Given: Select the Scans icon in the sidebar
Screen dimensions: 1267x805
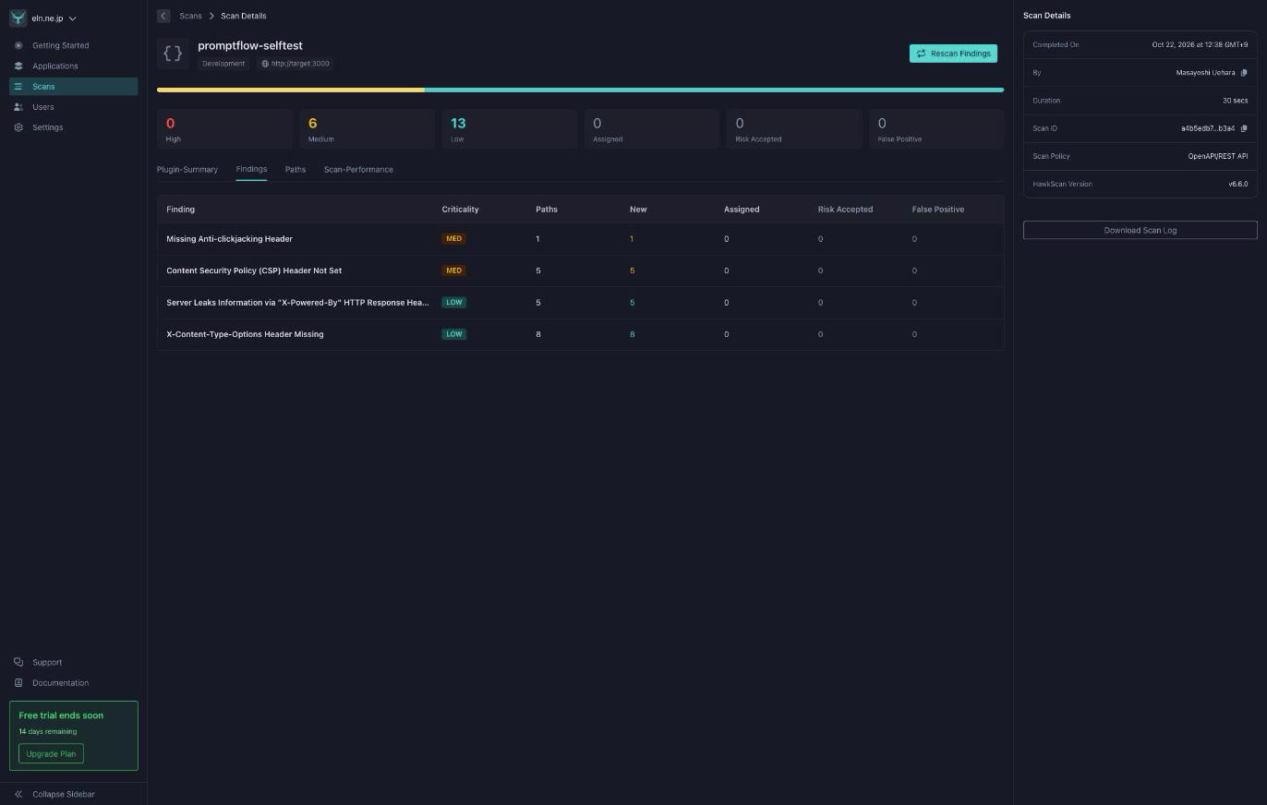Looking at the screenshot, I should pyautogui.click(x=18, y=87).
